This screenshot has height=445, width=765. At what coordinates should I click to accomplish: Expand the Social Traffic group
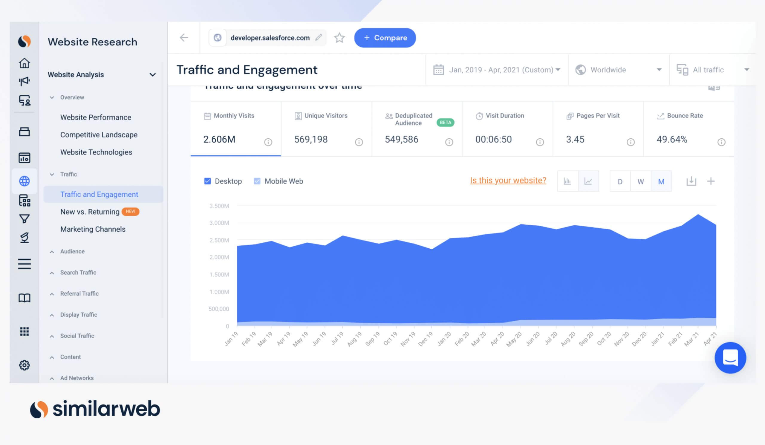click(52, 336)
